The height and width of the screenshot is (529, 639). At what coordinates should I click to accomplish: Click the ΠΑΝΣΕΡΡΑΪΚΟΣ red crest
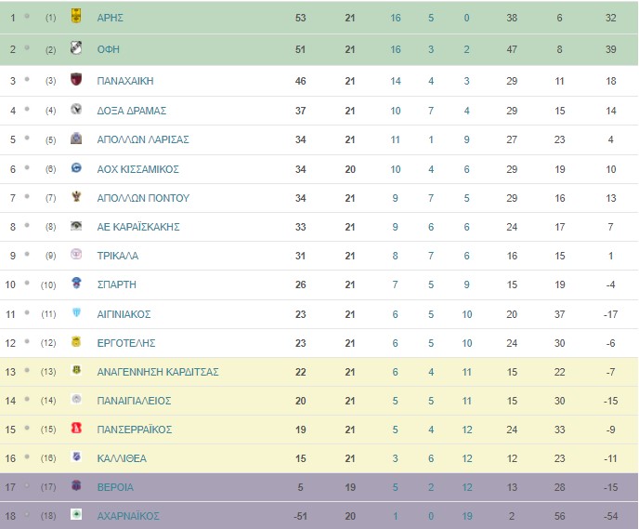76,428
